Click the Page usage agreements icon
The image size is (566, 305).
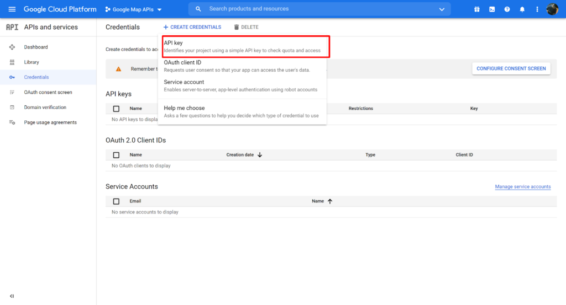tap(12, 122)
